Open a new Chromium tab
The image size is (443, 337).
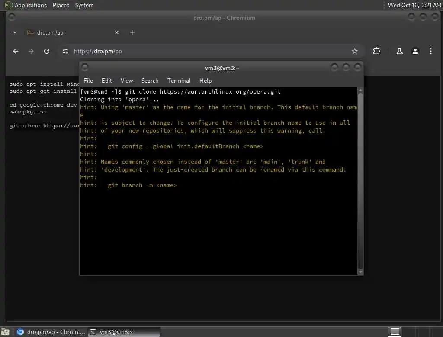(132, 32)
